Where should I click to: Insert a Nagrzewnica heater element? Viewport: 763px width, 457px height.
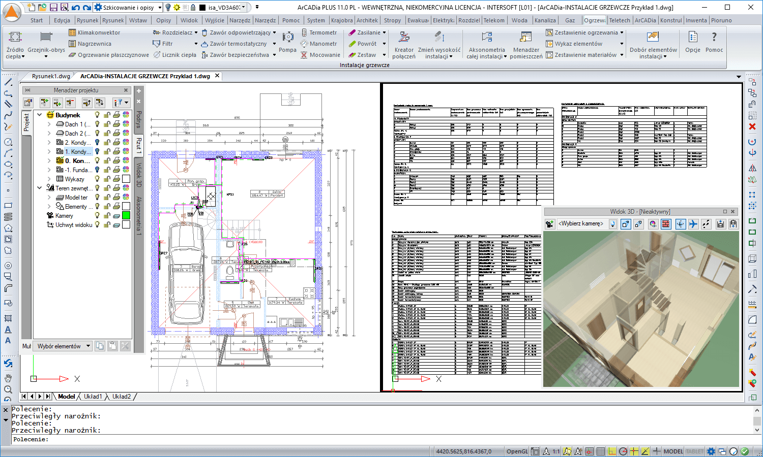[90, 44]
